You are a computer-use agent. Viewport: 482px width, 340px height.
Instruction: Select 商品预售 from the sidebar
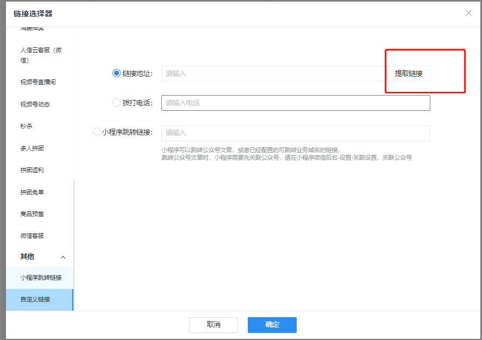32,214
